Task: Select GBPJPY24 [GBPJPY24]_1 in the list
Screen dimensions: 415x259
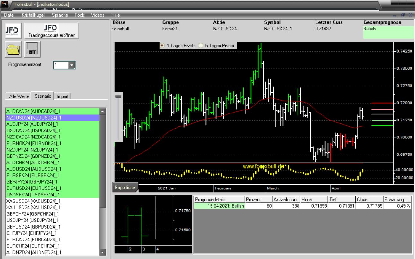Action: (53, 182)
